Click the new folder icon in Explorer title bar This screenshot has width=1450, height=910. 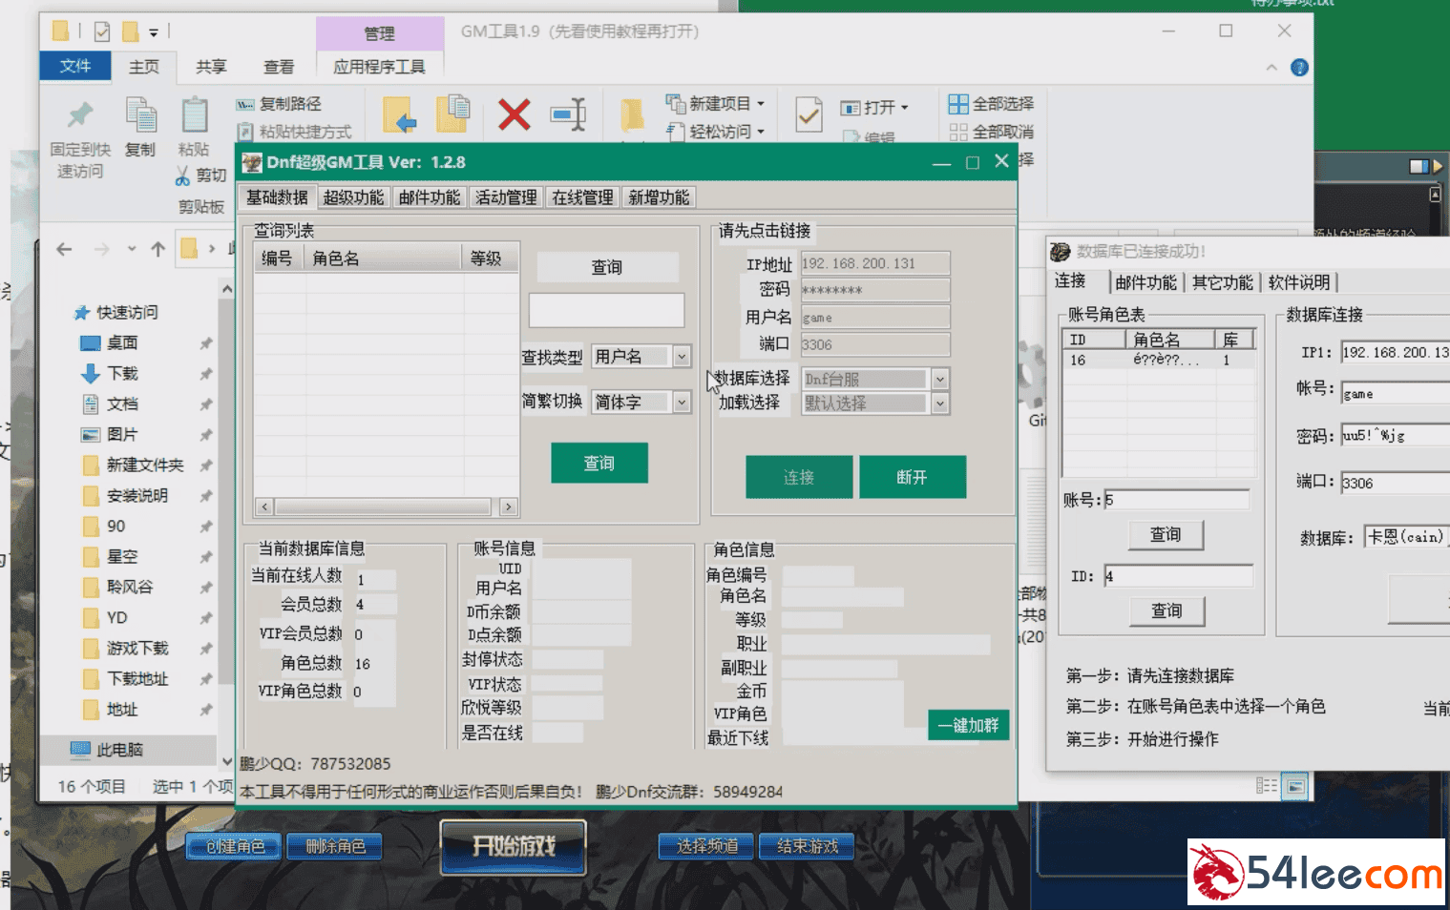tap(130, 31)
